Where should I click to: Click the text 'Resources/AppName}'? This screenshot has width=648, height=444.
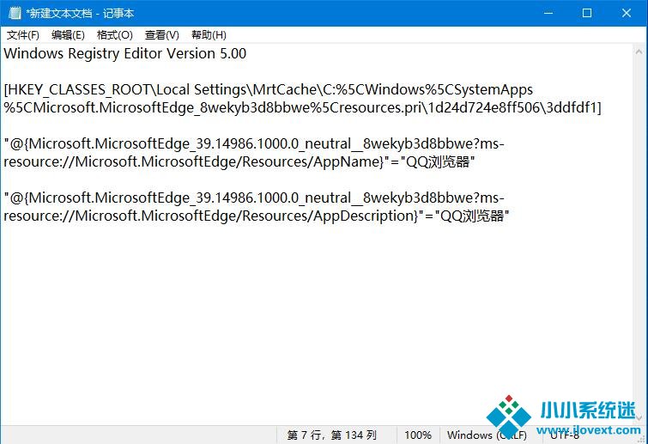pyautogui.click(x=312, y=161)
